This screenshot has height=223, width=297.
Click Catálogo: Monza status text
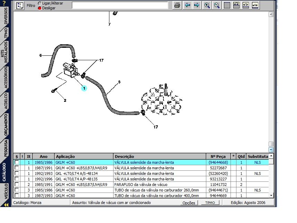[27, 203]
